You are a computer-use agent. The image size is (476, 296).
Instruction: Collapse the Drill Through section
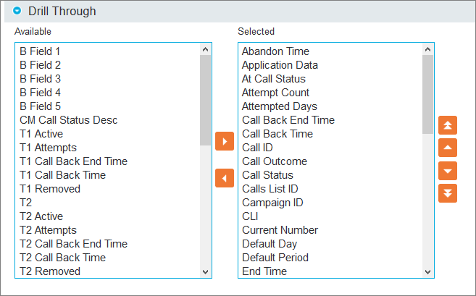click(x=17, y=12)
